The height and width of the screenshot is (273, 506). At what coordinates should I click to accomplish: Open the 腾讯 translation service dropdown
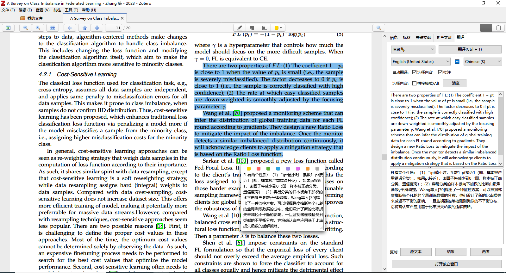tap(413, 49)
